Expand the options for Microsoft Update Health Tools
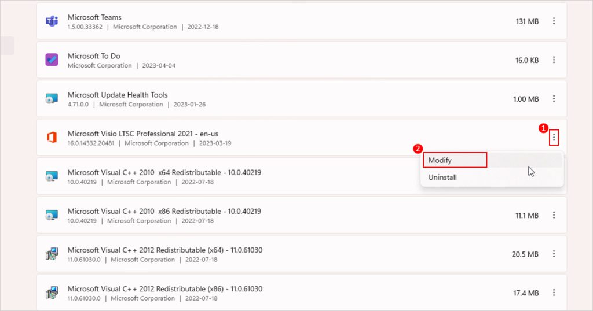Image resolution: width=593 pixels, height=311 pixels. point(554,99)
